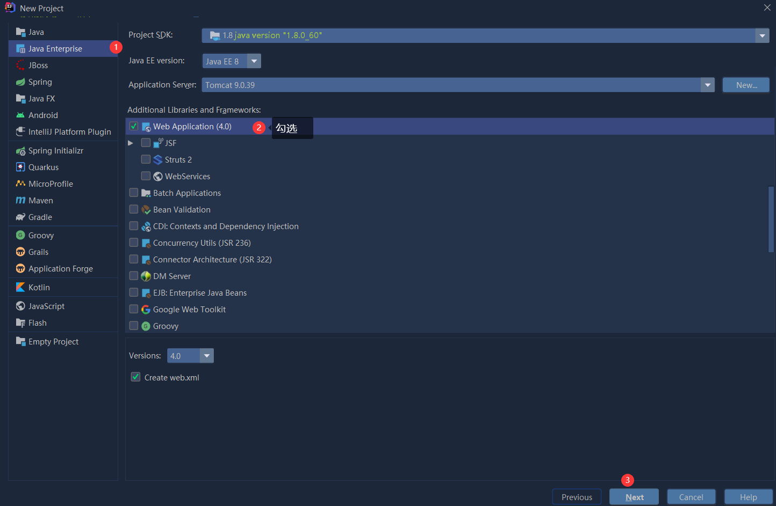Click the Cancel button
Image resolution: width=776 pixels, height=506 pixels.
pyautogui.click(x=691, y=497)
